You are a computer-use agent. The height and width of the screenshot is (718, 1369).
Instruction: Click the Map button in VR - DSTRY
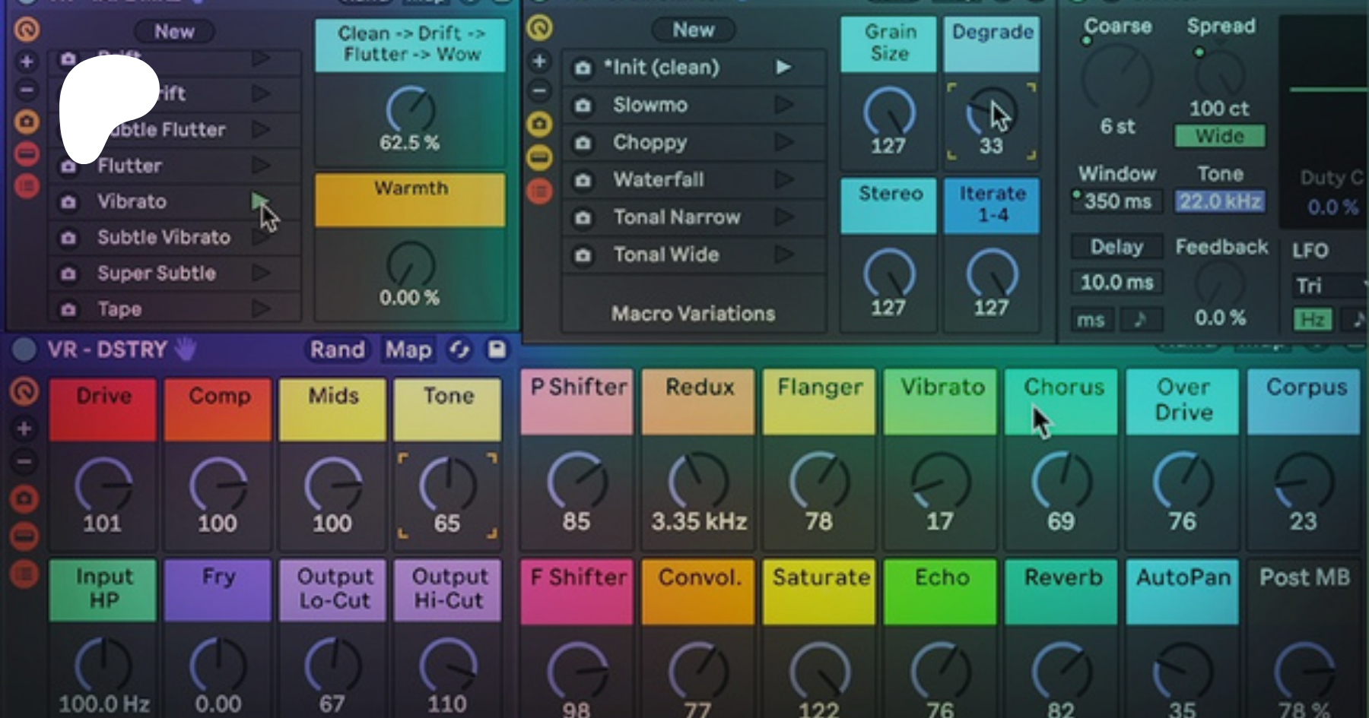point(408,350)
